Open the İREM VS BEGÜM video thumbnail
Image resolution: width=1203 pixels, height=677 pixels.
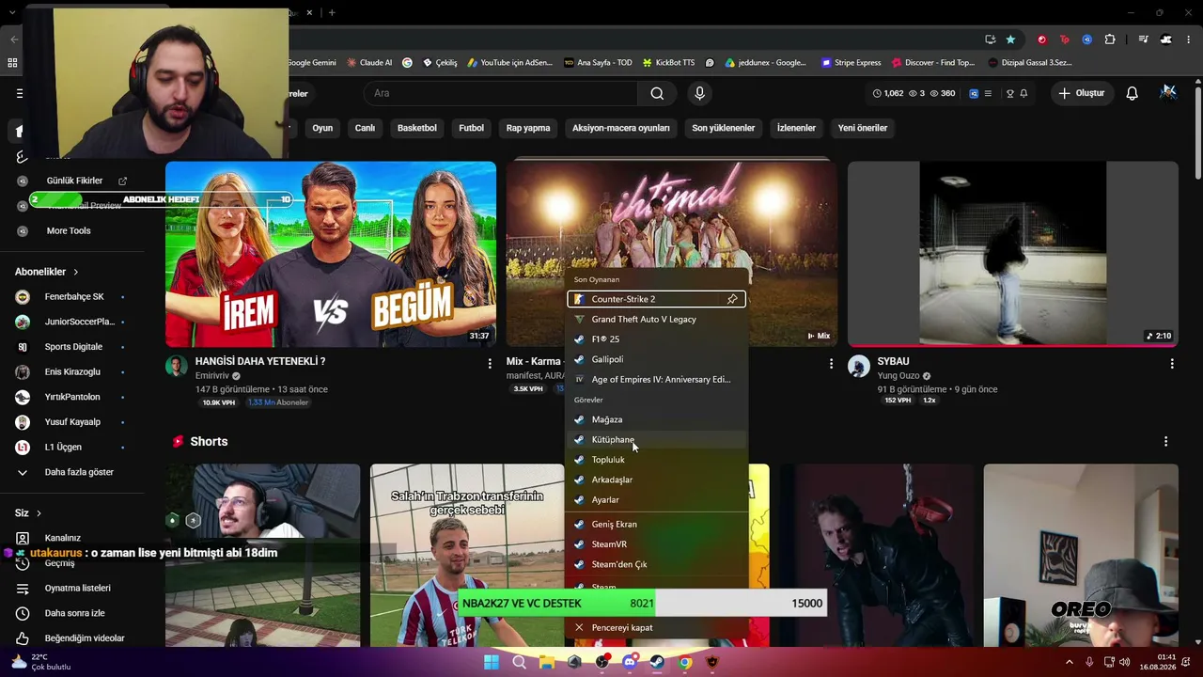click(331, 254)
